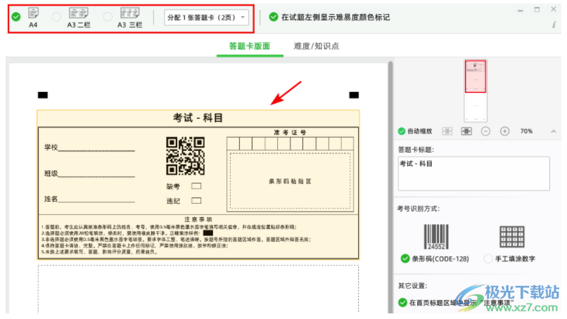Click the manual number grid icon
Screen dimensions: 567x319
511,237
